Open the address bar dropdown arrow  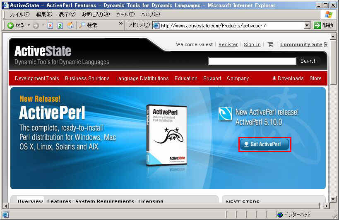click(307, 26)
